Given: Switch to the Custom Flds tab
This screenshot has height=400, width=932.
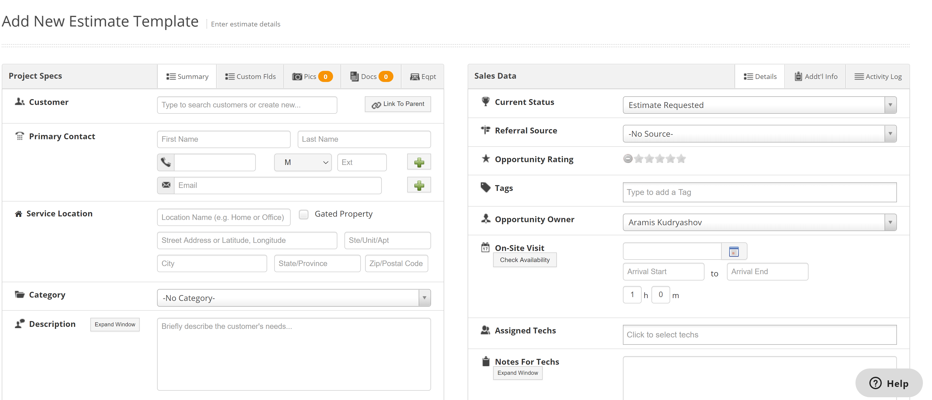Looking at the screenshot, I should (x=250, y=76).
